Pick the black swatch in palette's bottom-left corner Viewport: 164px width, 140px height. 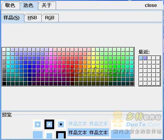[4, 84]
